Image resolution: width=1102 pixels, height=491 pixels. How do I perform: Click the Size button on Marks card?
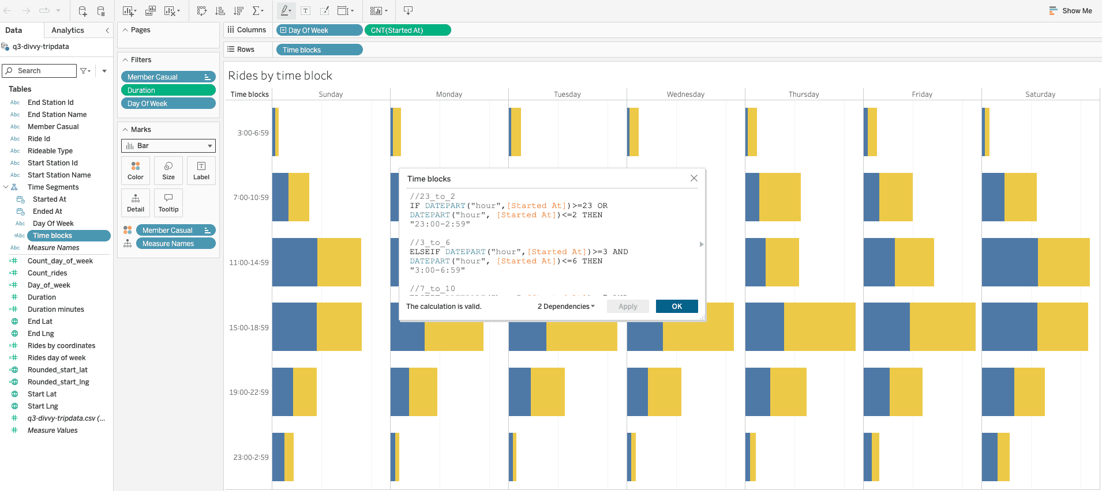[168, 171]
